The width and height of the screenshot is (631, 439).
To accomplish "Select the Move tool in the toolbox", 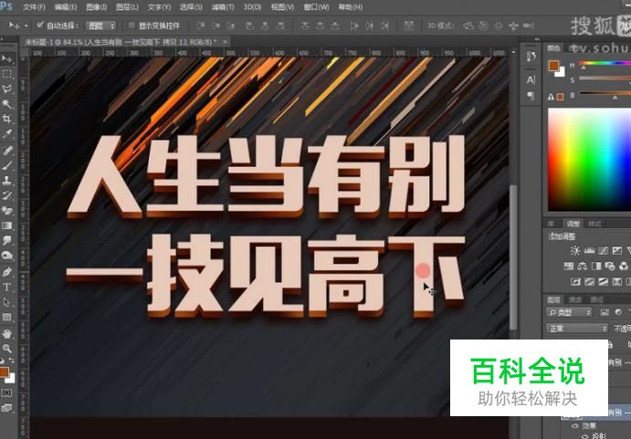I will click(x=6, y=59).
